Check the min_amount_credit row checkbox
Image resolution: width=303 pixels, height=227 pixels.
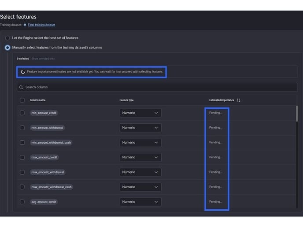pyautogui.click(x=22, y=113)
